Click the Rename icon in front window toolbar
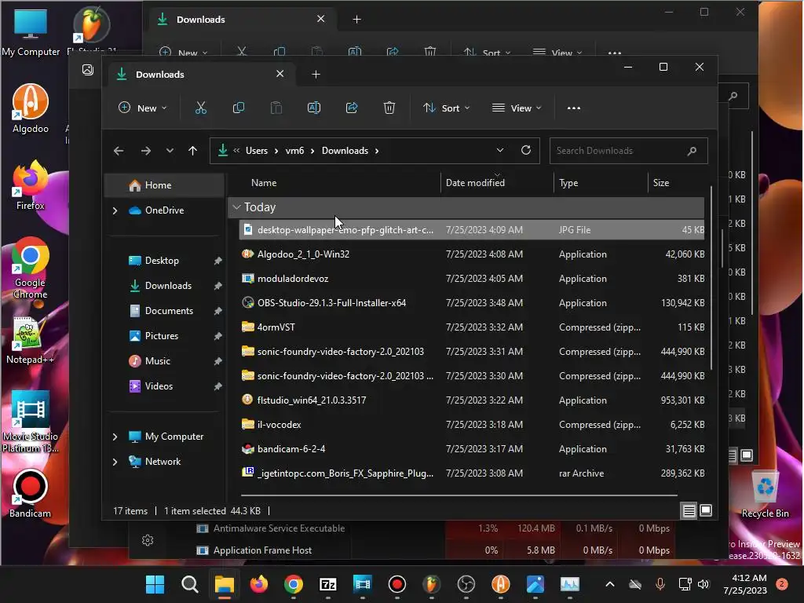 (x=314, y=108)
